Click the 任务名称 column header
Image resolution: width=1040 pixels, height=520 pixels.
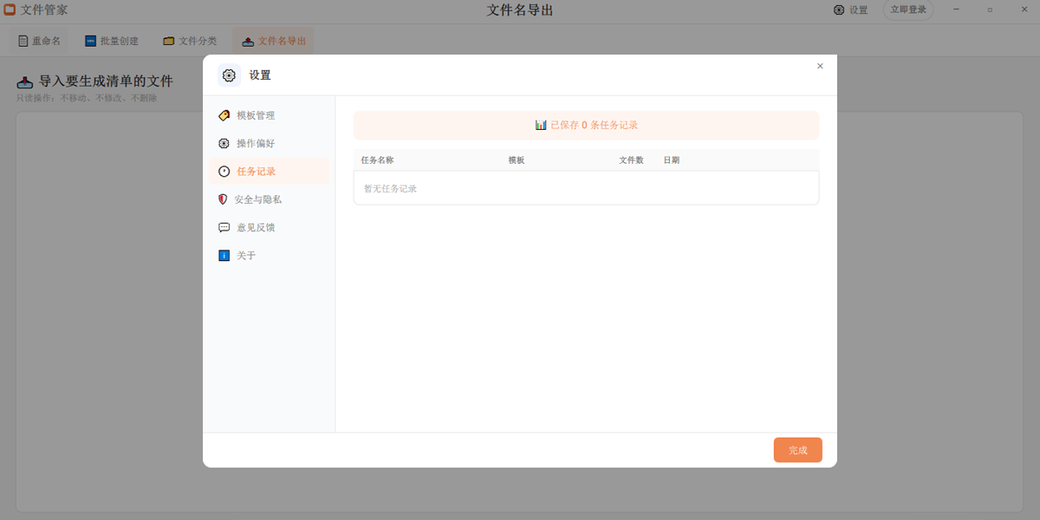pyautogui.click(x=377, y=160)
